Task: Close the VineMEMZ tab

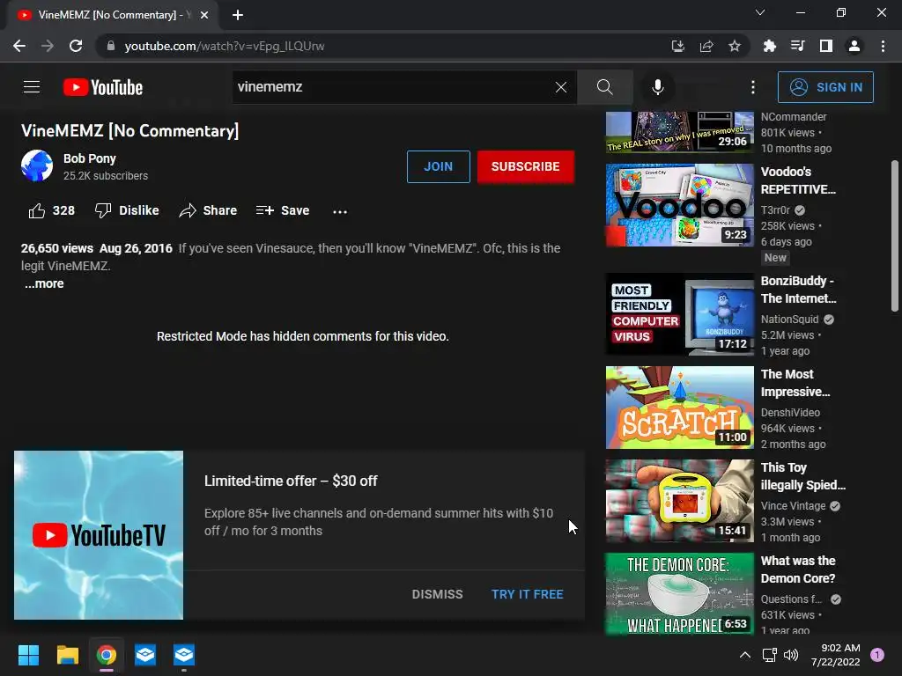Action: (x=204, y=15)
